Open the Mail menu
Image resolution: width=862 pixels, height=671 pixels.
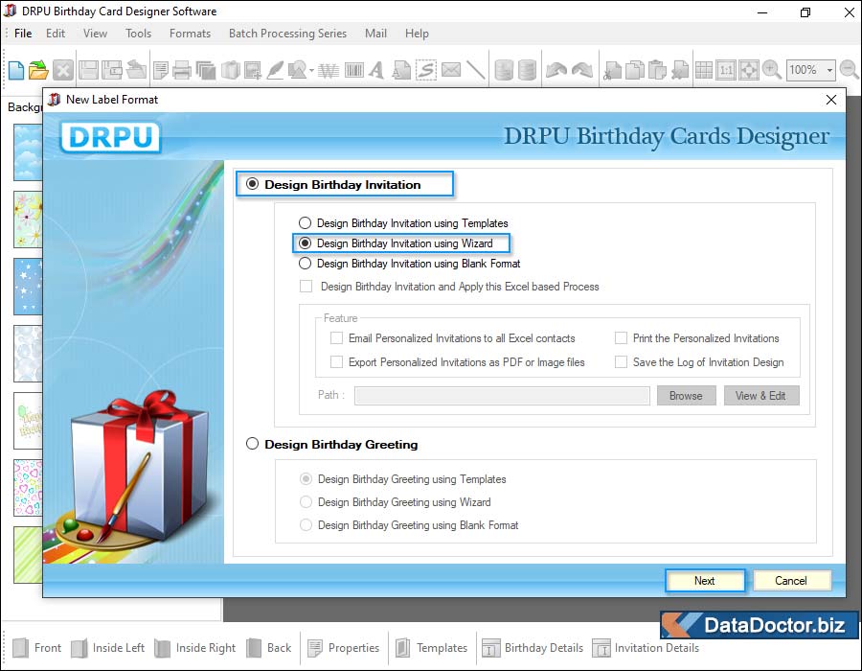pyautogui.click(x=375, y=33)
